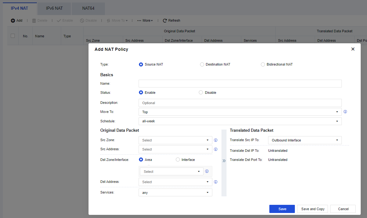Click the Refresh icon in the toolbar
Screen dimensions: 367x218
click(165, 21)
